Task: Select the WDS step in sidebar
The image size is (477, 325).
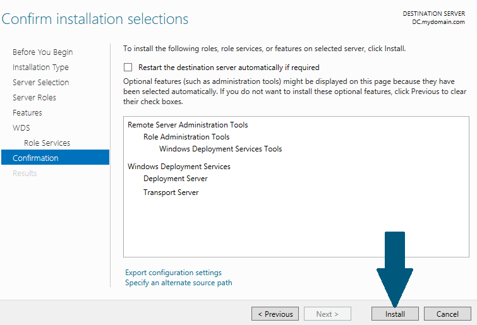Action: (x=21, y=128)
